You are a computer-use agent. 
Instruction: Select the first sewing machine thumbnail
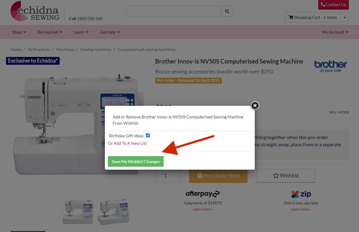click(x=78, y=212)
